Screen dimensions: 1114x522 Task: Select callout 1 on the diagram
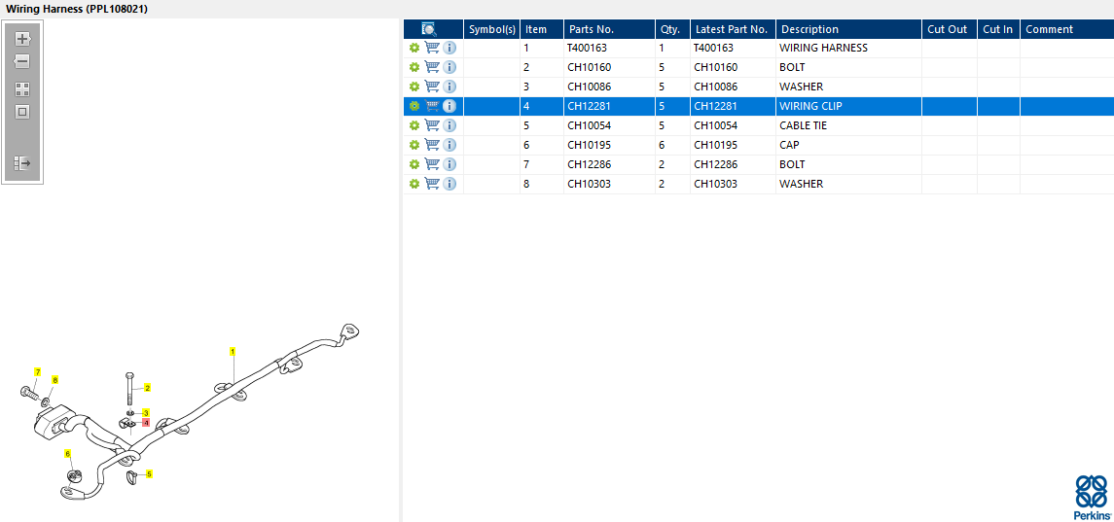(233, 351)
